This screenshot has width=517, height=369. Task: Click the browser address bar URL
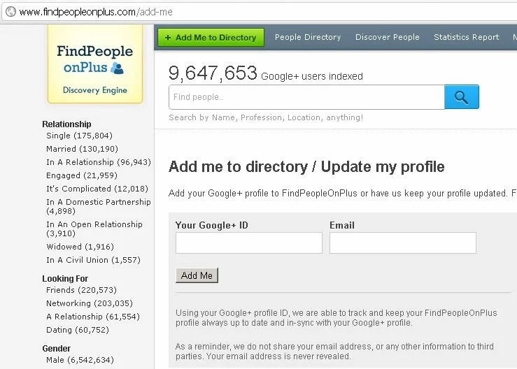pyautogui.click(x=96, y=12)
